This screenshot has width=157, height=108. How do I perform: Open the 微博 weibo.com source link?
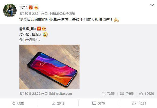coord(60,94)
